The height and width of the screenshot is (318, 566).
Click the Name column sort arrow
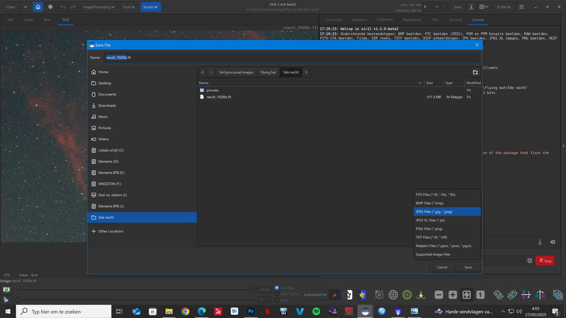pos(420,83)
